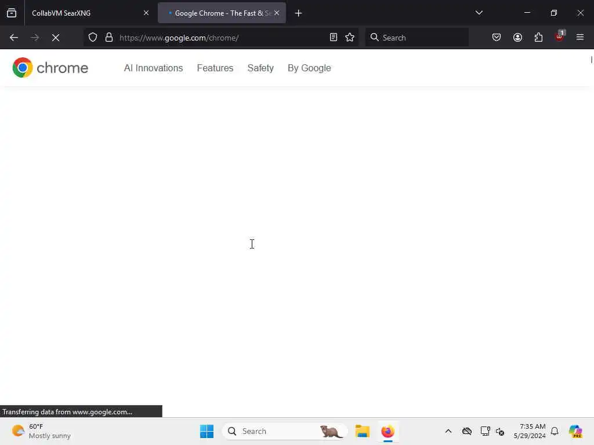Close the CollabVM SearXNG tab
Screen dimensions: 594x445
pos(146,13)
